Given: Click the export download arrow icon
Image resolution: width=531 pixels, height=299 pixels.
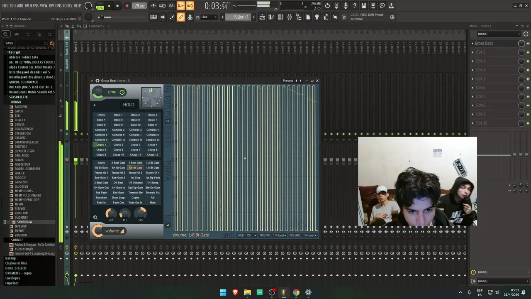Looking at the screenshot, I should coord(391,6).
